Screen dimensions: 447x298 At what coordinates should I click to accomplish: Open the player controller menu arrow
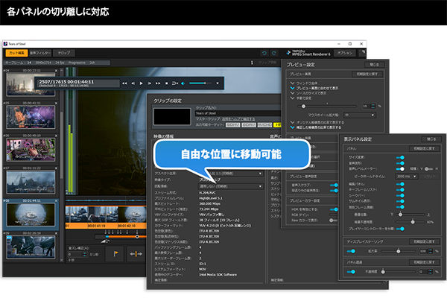218,83
